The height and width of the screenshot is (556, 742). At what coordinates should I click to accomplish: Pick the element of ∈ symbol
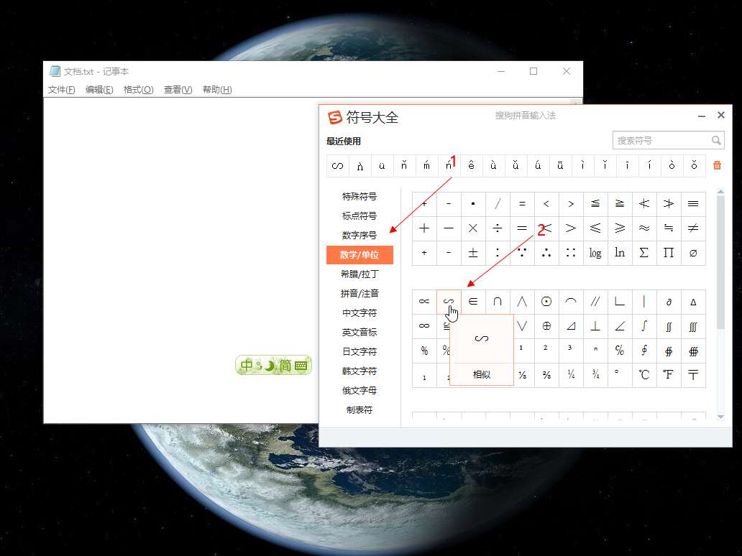click(473, 302)
